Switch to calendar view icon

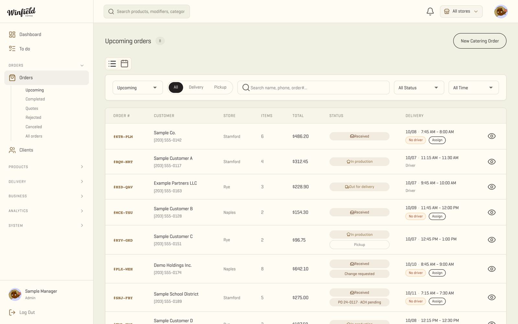124,64
